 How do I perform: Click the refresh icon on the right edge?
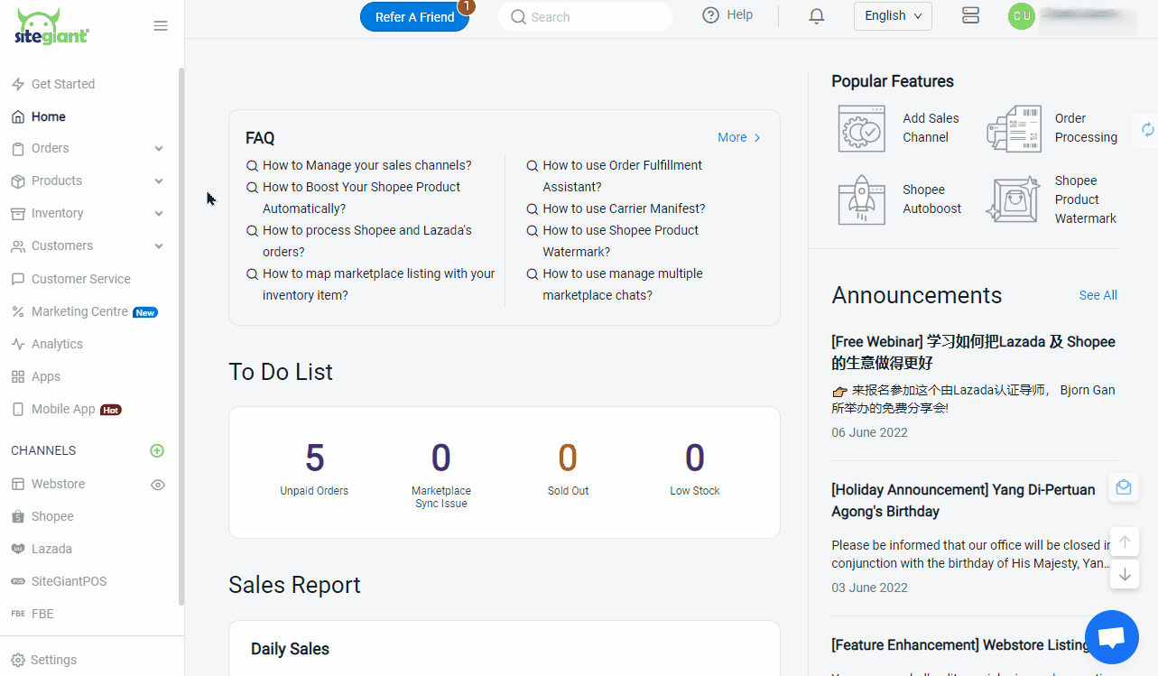coord(1147,129)
